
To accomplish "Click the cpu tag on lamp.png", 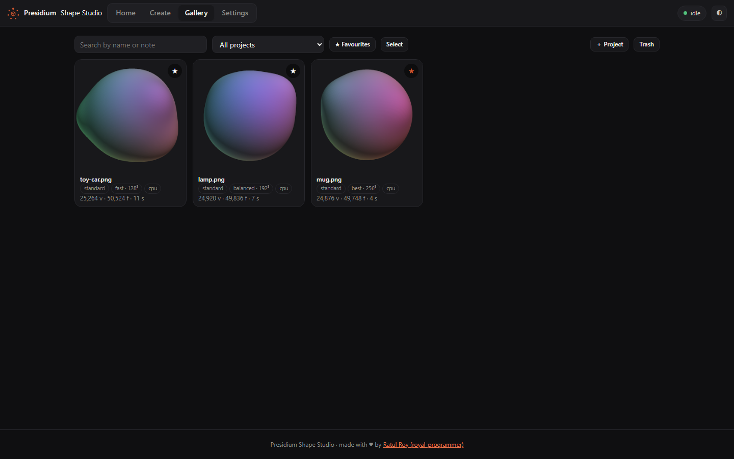I will click(284, 189).
